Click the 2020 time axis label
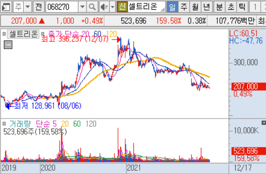This screenshot has height=174, width=266. click(x=48, y=168)
